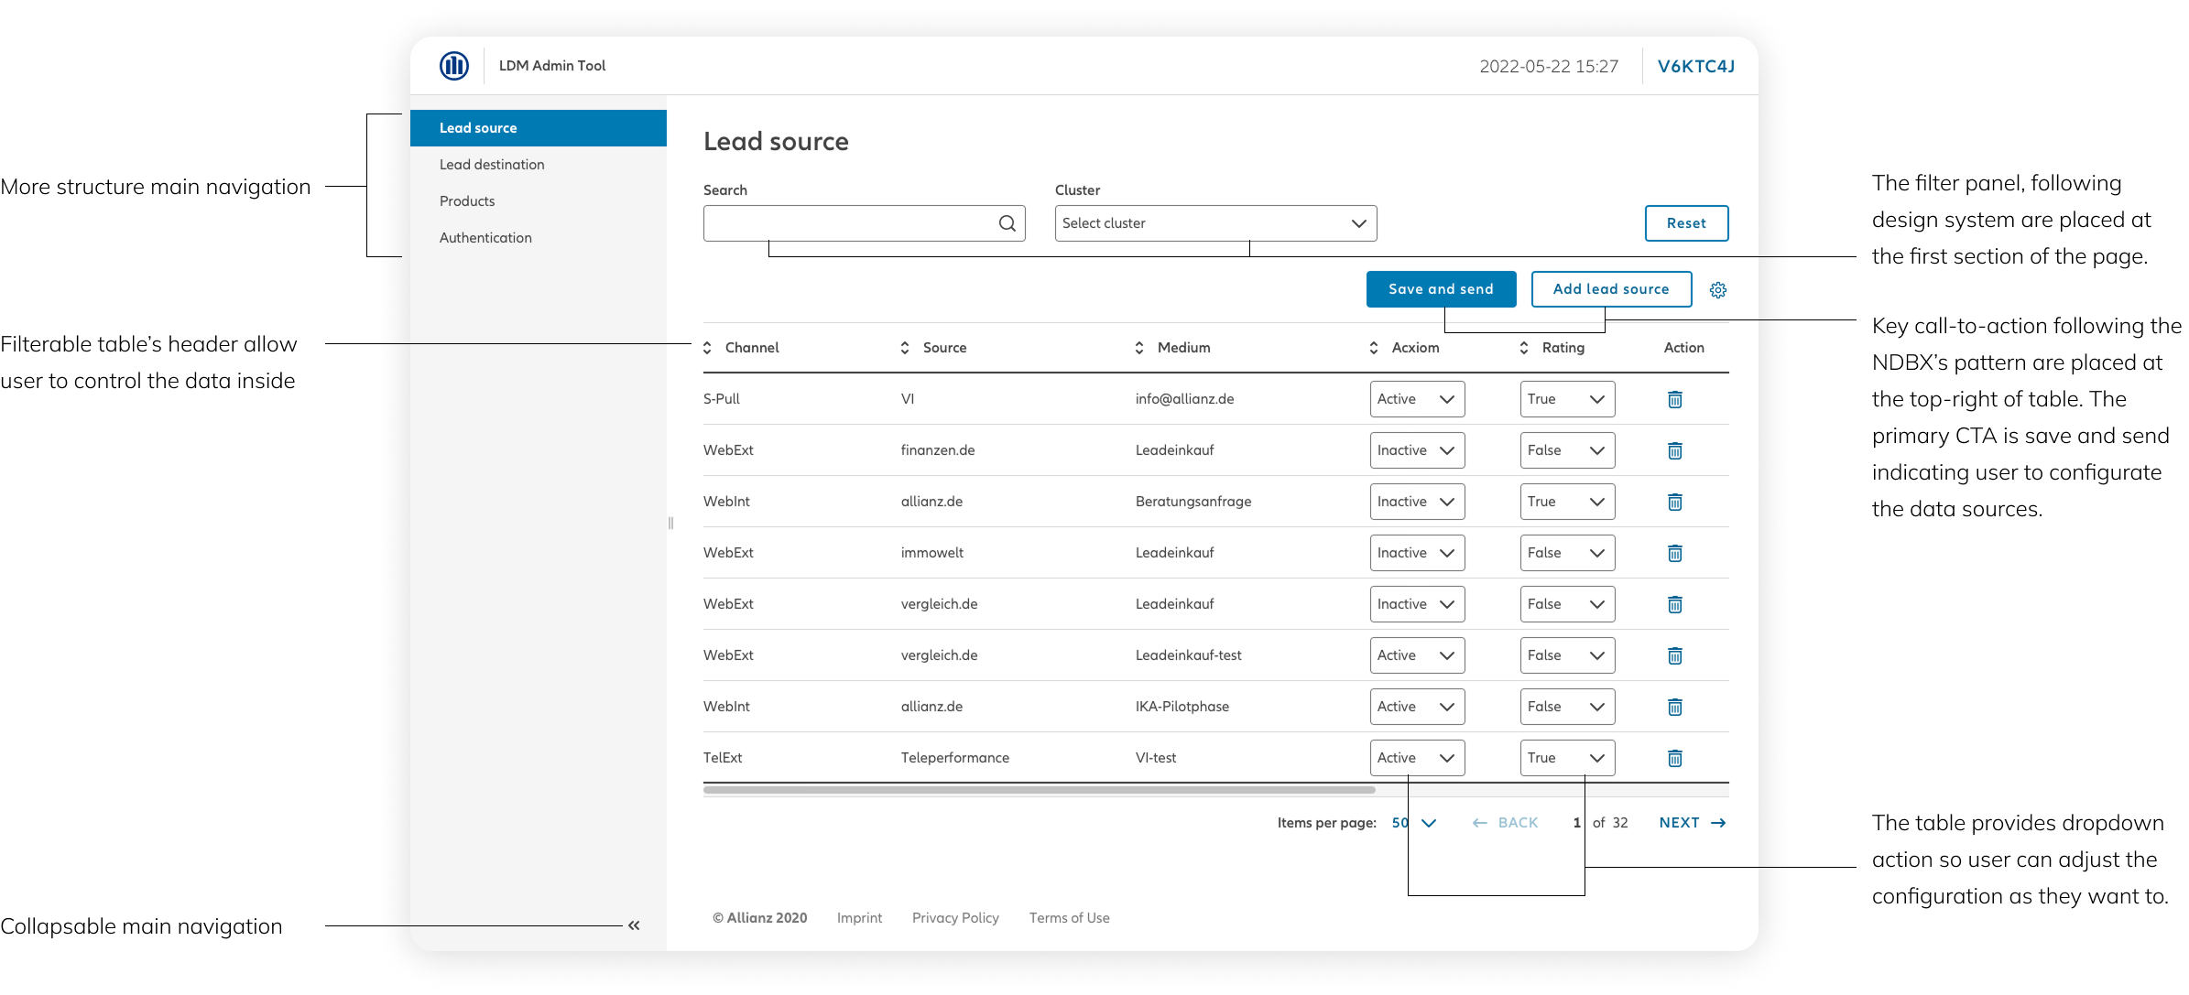2189x995 pixels.
Task: Click the Save and send button
Action: (1441, 289)
